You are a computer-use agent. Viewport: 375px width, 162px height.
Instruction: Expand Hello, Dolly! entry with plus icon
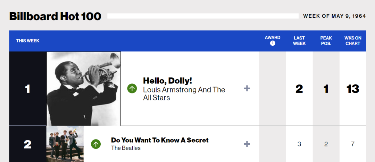click(247, 89)
